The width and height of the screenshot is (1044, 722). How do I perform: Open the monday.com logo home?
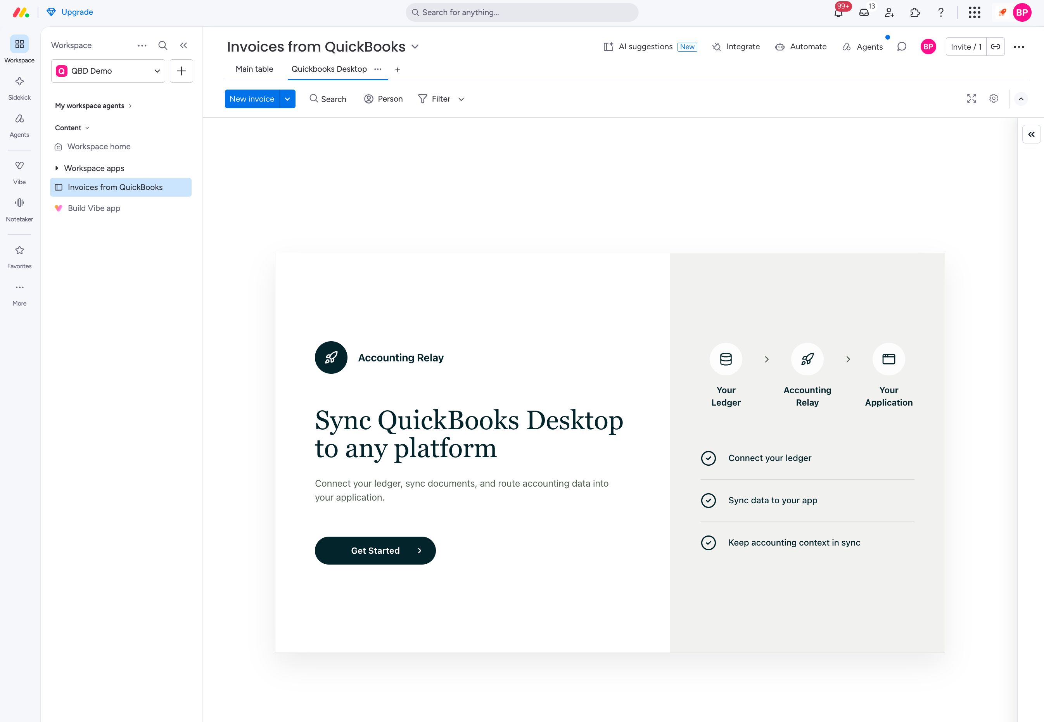(21, 12)
